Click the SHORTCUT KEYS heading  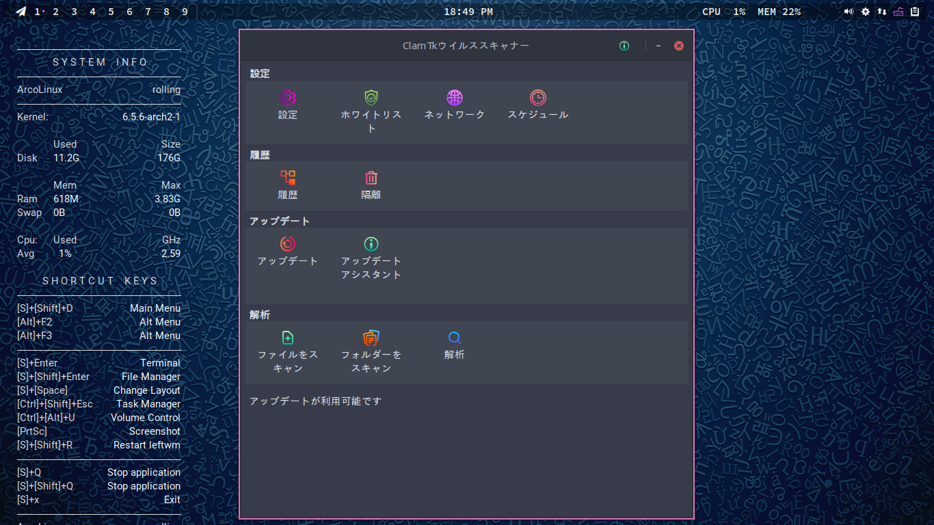(x=101, y=281)
